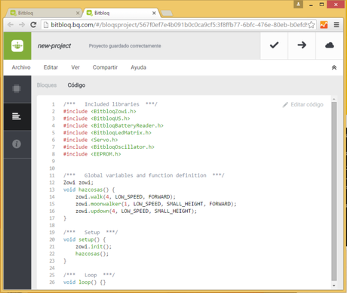The height and width of the screenshot is (293, 347).
Task: Open the project info sidebar icon
Action: click(x=17, y=144)
